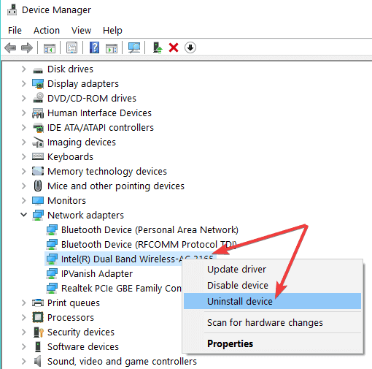Select Bluetooth Device (Personal Area Network)
This screenshot has width=372, height=369.
[150, 230]
